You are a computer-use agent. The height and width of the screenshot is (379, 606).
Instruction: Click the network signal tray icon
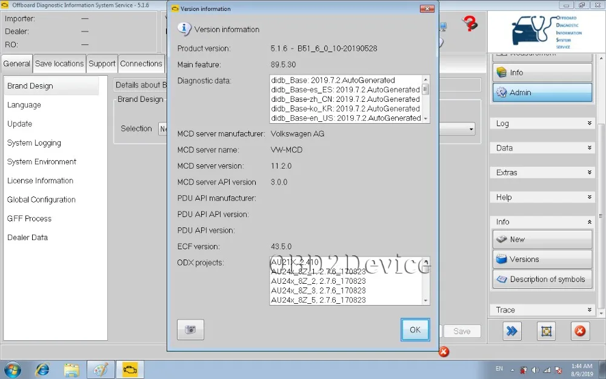[x=547, y=370]
